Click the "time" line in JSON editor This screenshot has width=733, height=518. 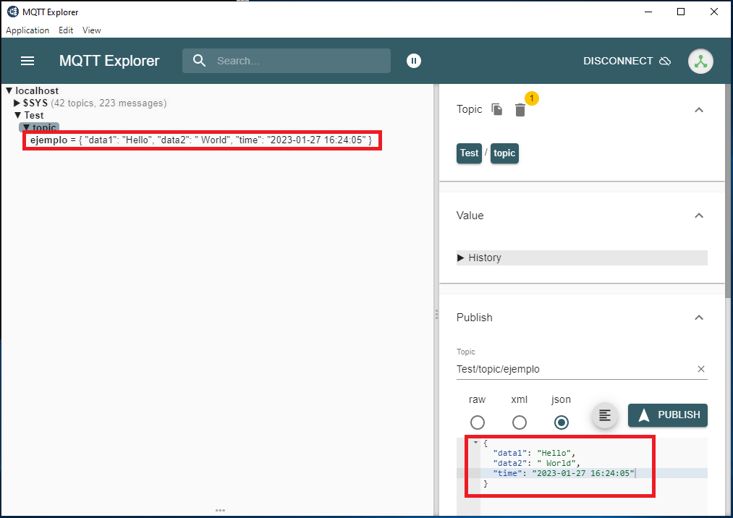[564, 473]
